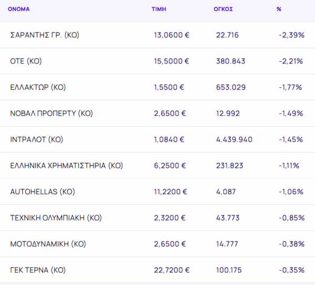
Task: Open the ΟΤΕ (ΚΟ) stock link
Action: (26, 61)
